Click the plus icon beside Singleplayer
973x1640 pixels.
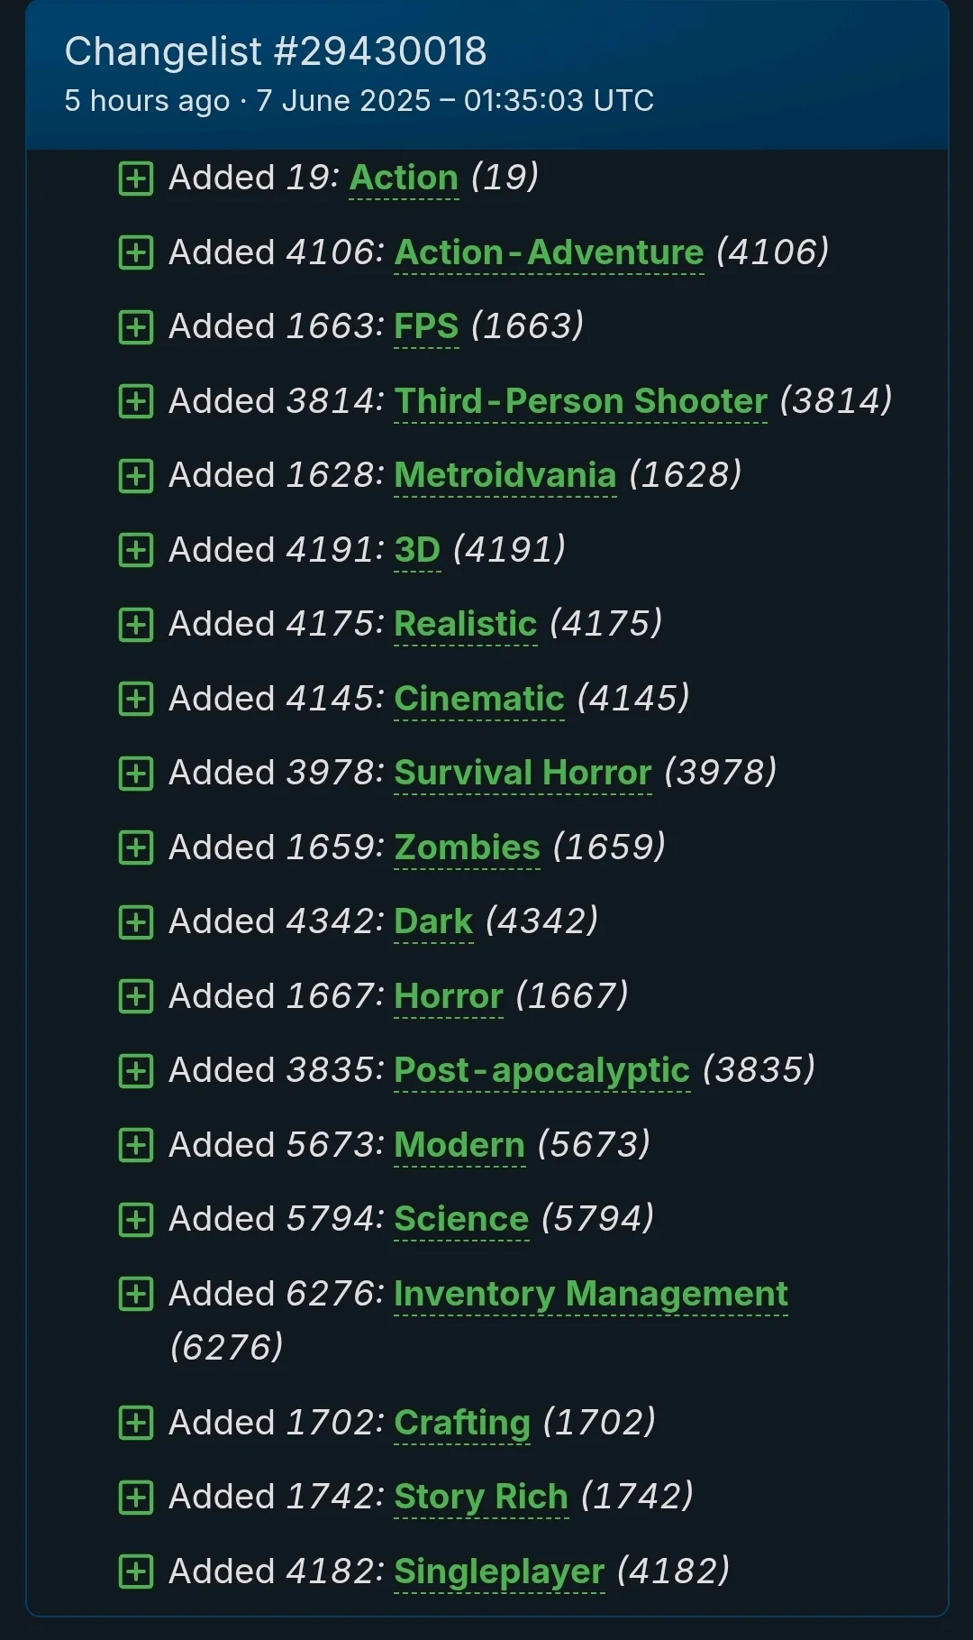pos(135,1571)
